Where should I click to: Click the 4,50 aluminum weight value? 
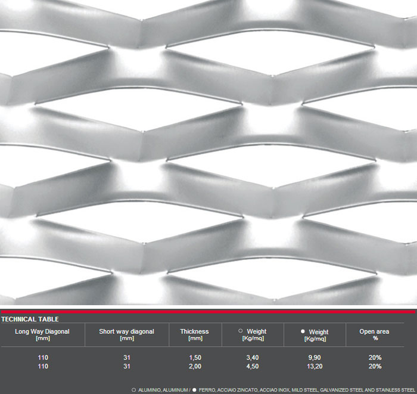pos(253,367)
